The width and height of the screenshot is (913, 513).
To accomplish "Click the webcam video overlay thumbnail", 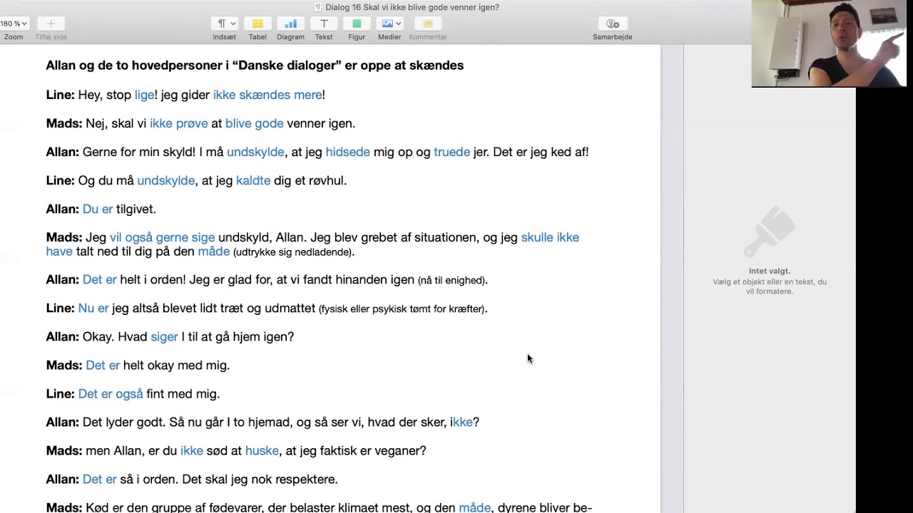I will coord(830,43).
